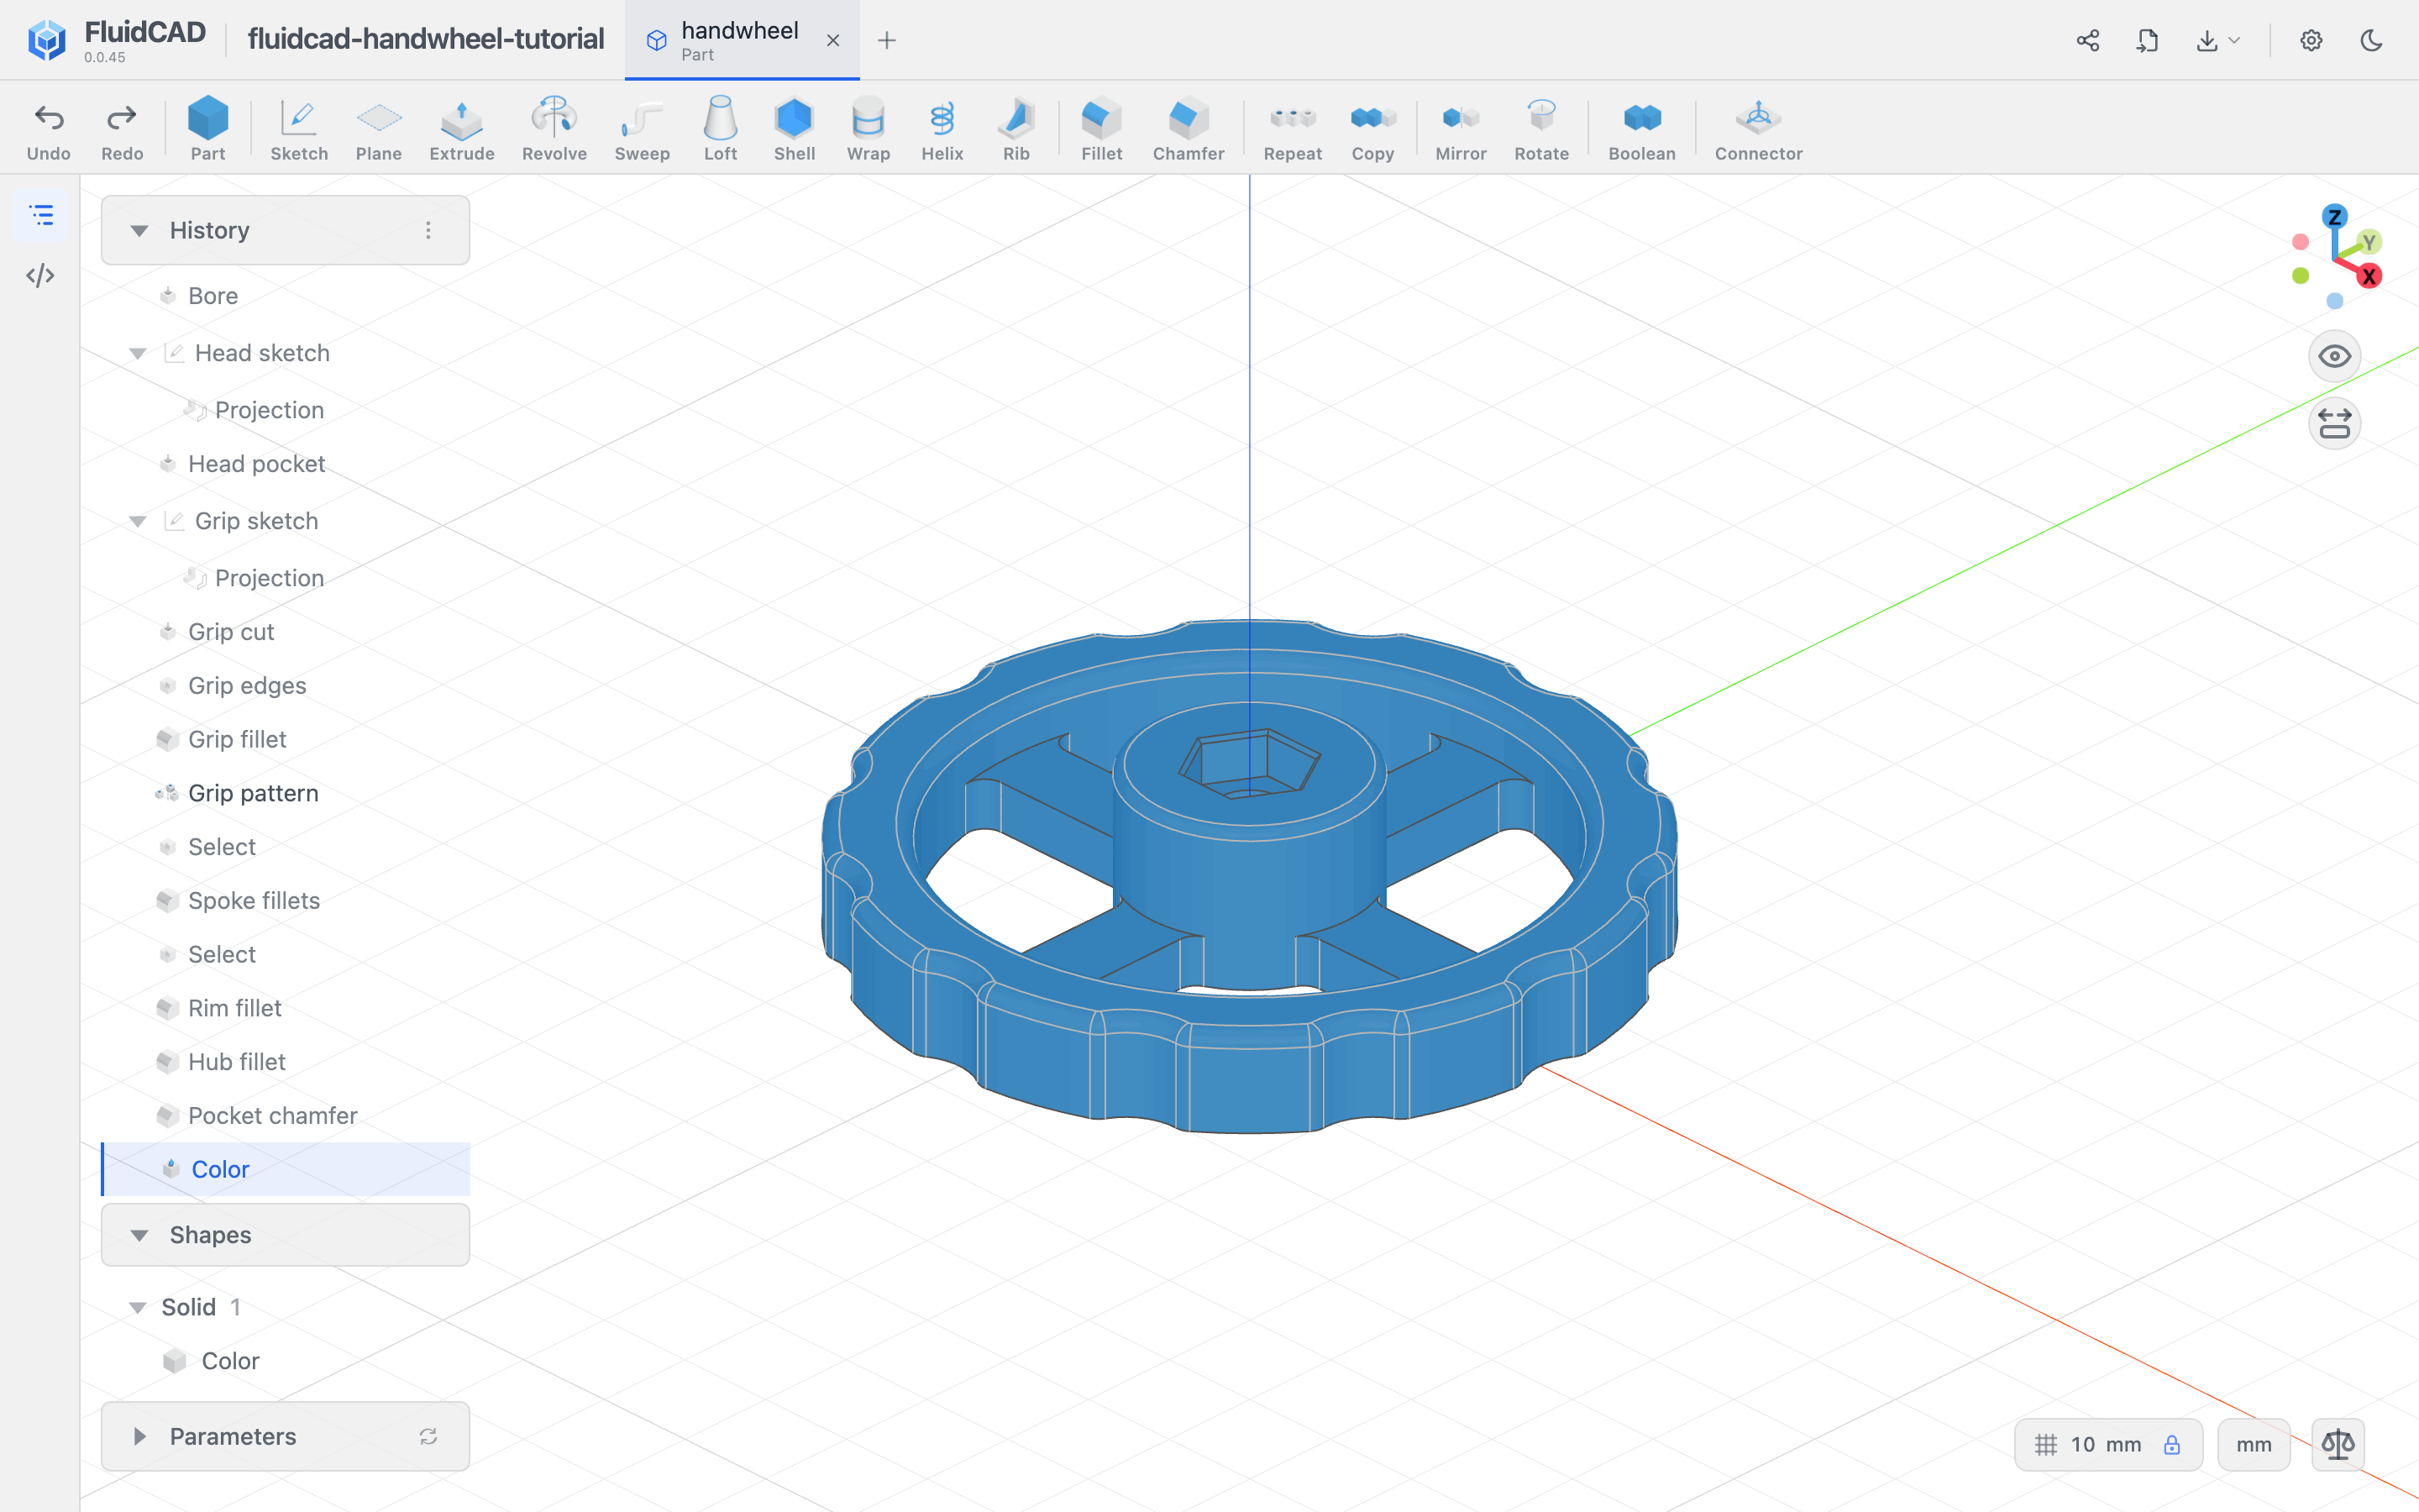This screenshot has height=1512, width=2419.
Task: Create a new Sketch
Action: pyautogui.click(x=299, y=129)
